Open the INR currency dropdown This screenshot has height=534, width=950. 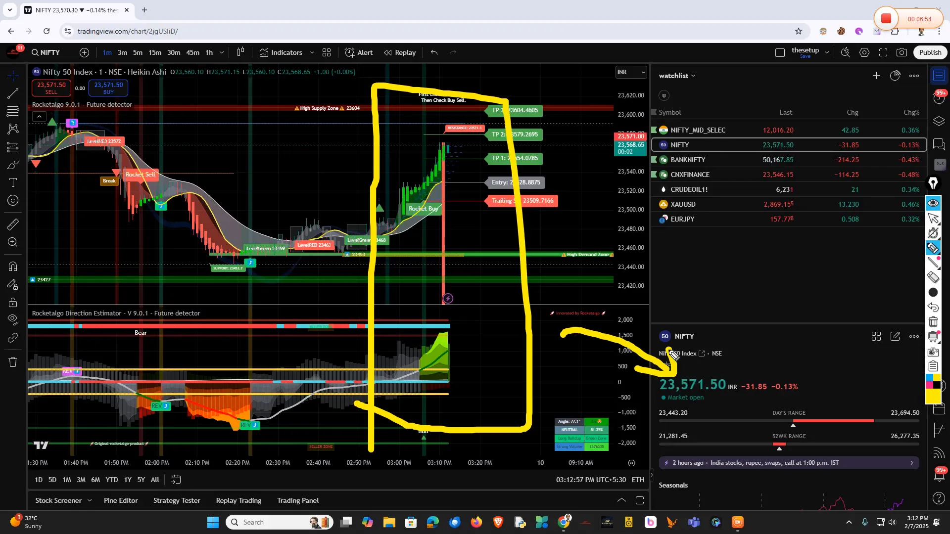[x=631, y=72]
